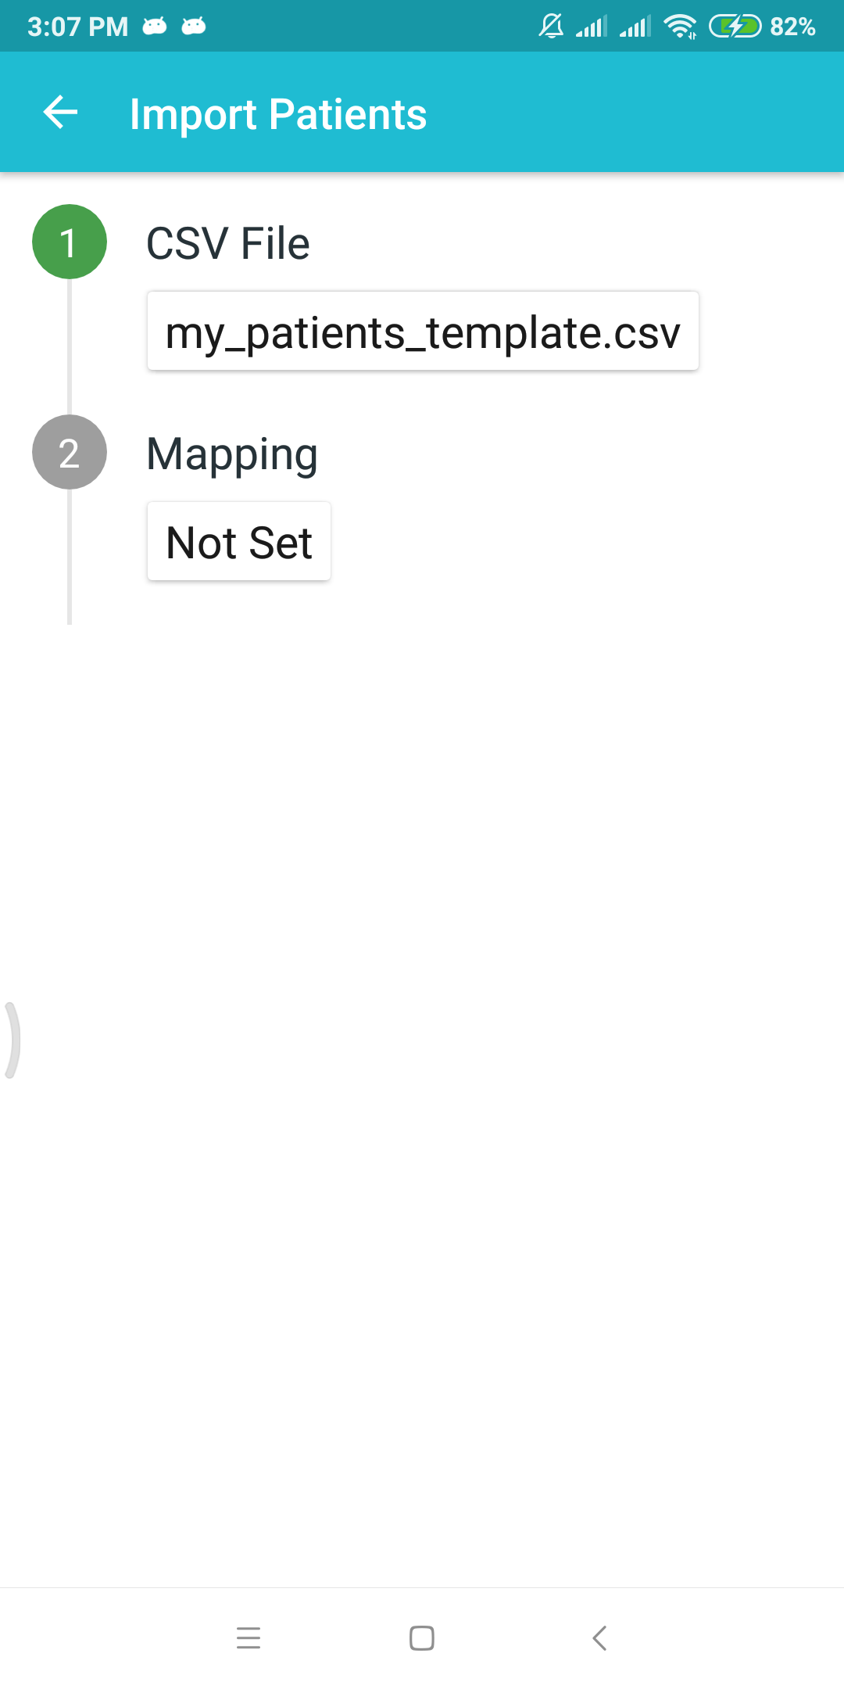Viewport: 844px width, 1689px height.
Task: Open the my_patients_template.csv file picker
Action: [x=423, y=331]
